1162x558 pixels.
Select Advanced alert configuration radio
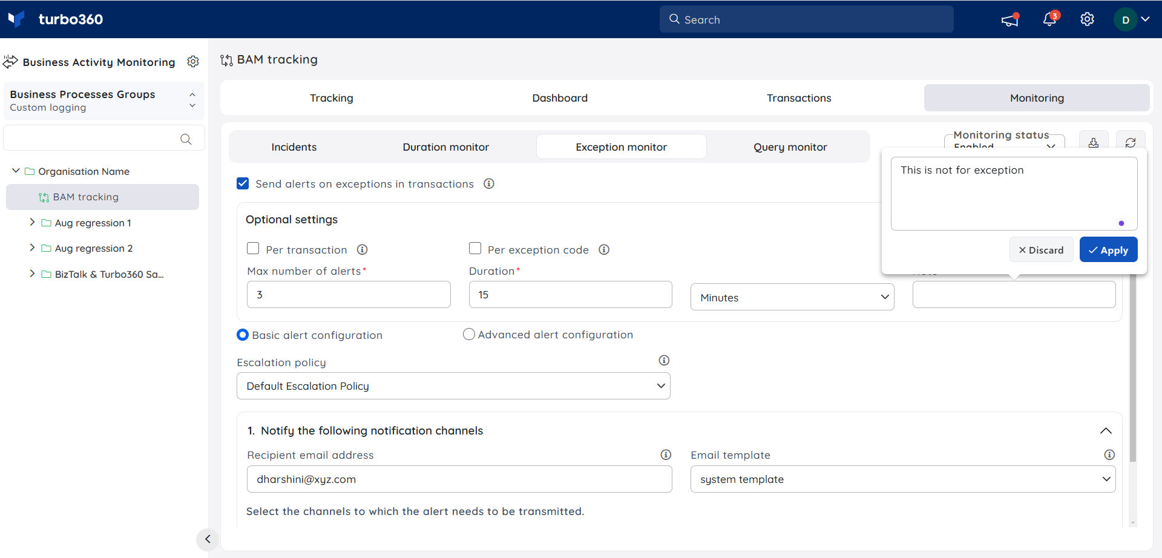click(469, 334)
